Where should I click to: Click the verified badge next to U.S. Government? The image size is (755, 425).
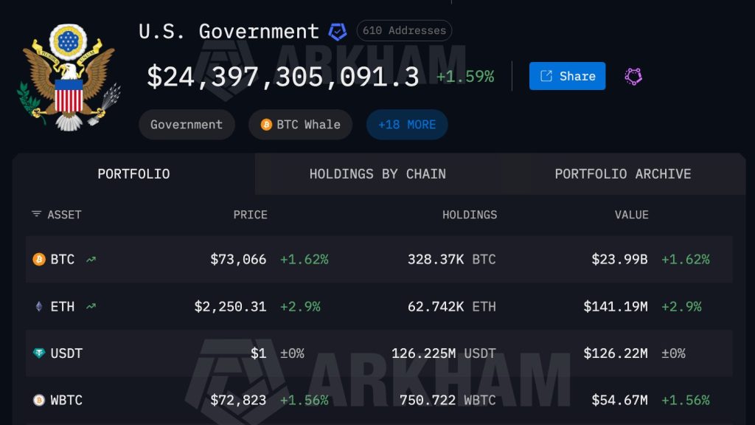[x=338, y=31]
